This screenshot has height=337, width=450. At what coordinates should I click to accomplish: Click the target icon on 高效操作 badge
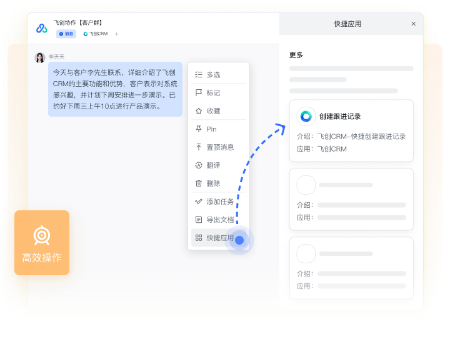(x=42, y=235)
